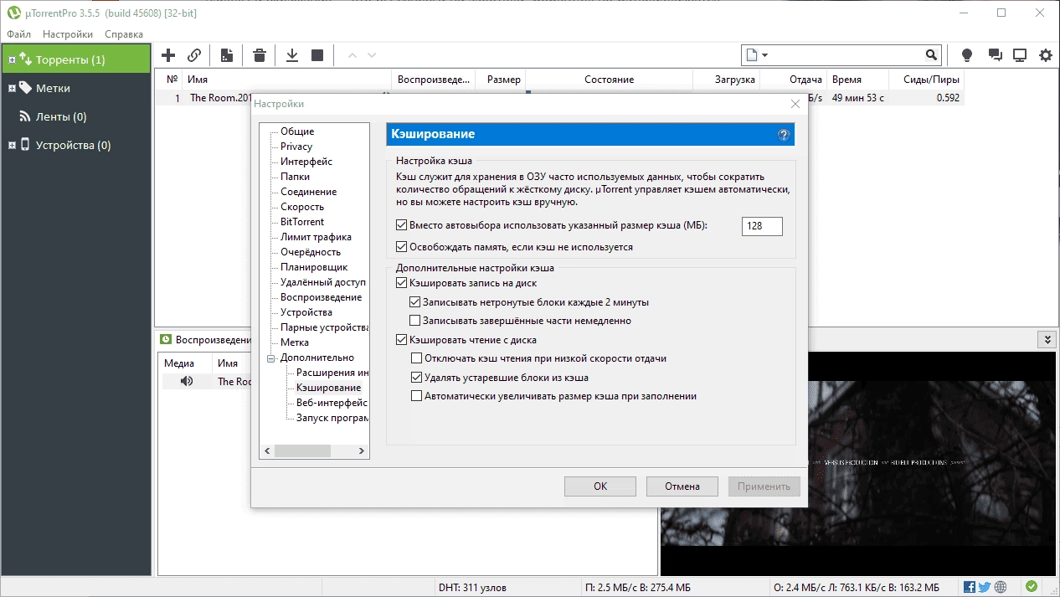
Task: Select Веб-интерфейс in settings tree
Action: (x=332, y=403)
